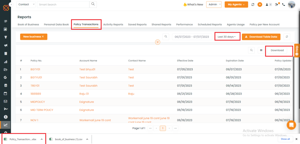Open the sales funnel icon in sidebar

(x=6, y=37)
